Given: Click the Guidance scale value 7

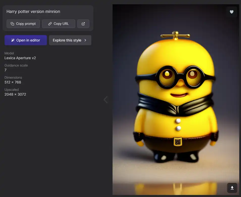Looking at the screenshot, I should point(6,70).
